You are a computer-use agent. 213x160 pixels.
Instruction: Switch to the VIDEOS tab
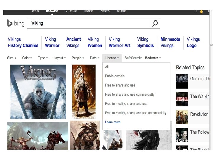coord(71,11)
